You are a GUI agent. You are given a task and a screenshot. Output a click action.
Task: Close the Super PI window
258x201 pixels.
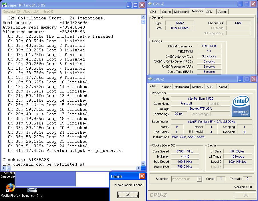pos(142,5)
